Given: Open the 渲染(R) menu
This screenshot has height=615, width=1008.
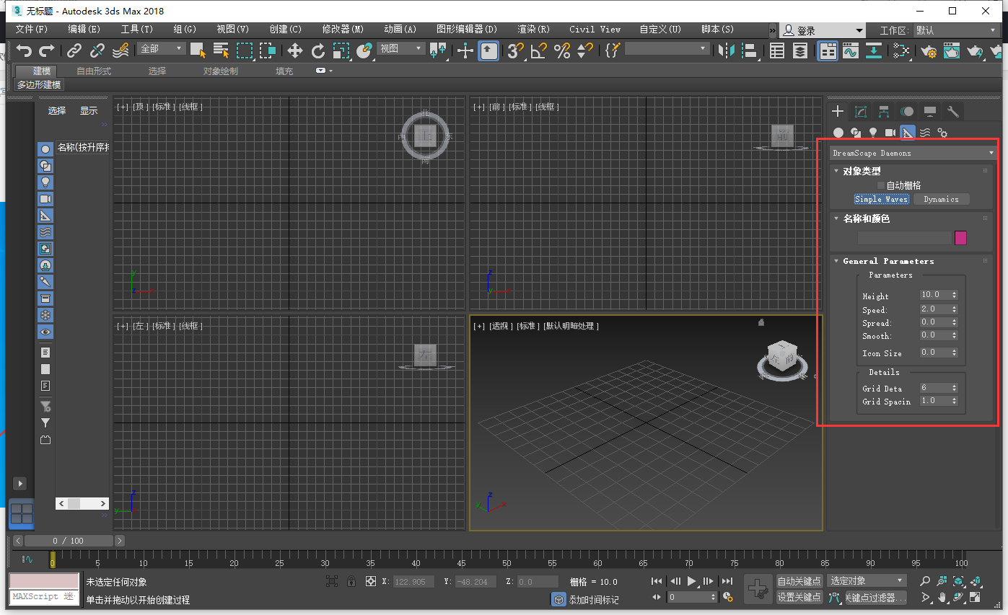Looking at the screenshot, I should (x=533, y=30).
